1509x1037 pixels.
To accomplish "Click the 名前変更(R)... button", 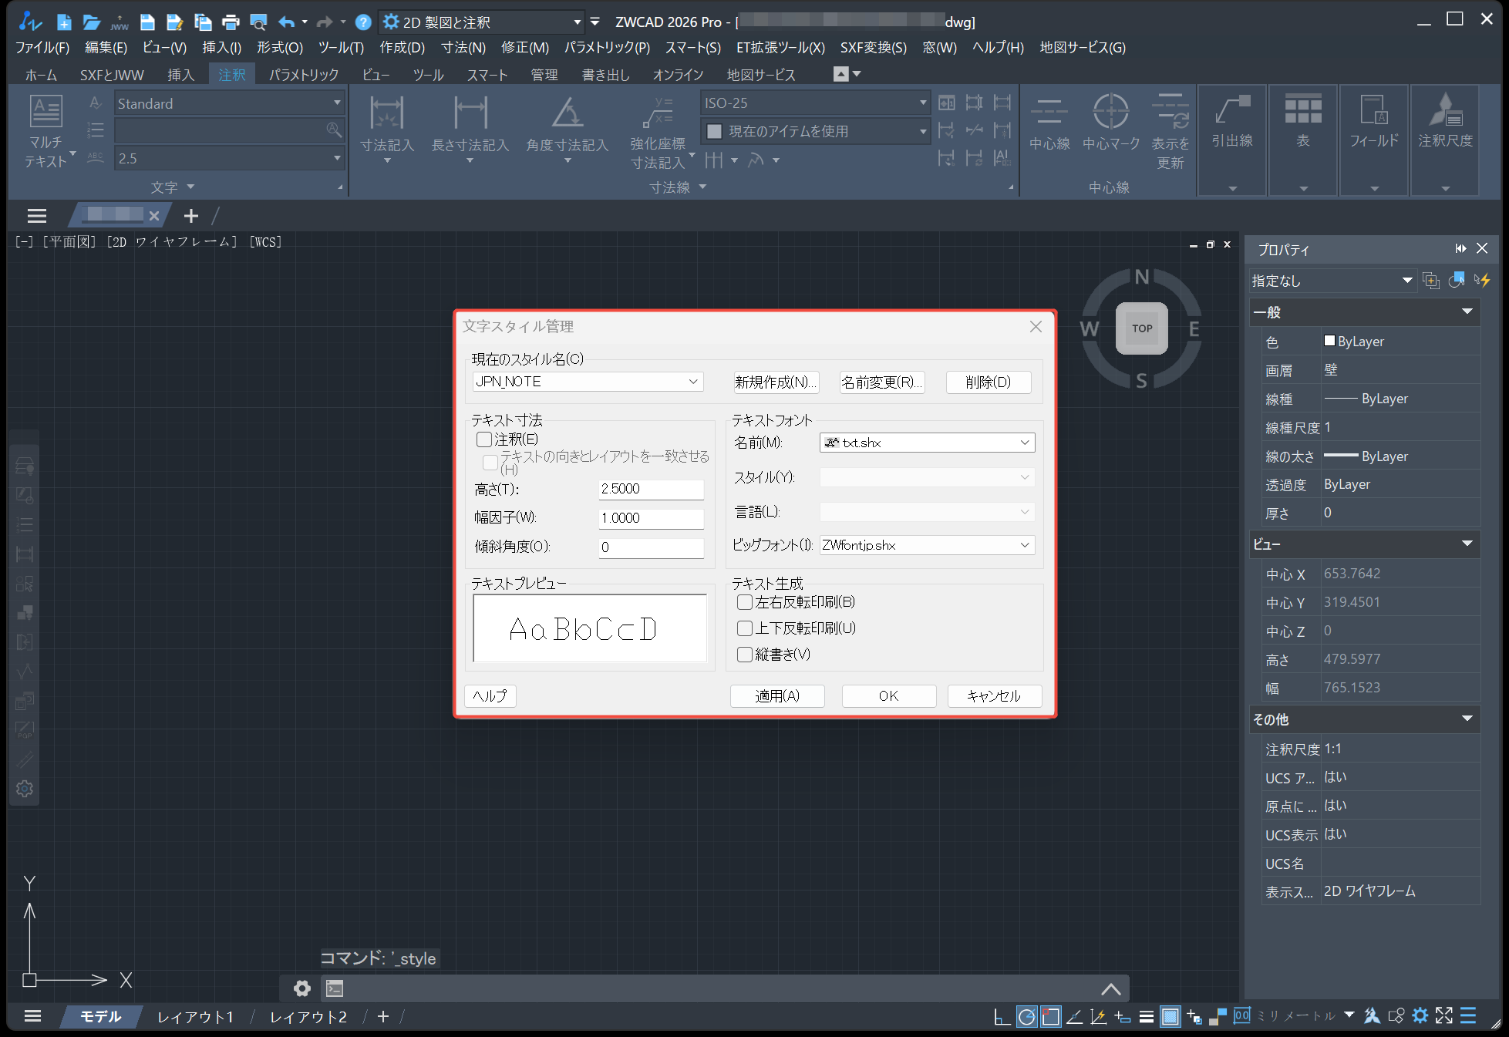I will [x=882, y=382].
